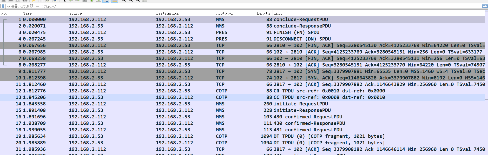The image size is (488, 155).
Task: Click the apply display filter arrow
Action: click(x=484, y=6)
